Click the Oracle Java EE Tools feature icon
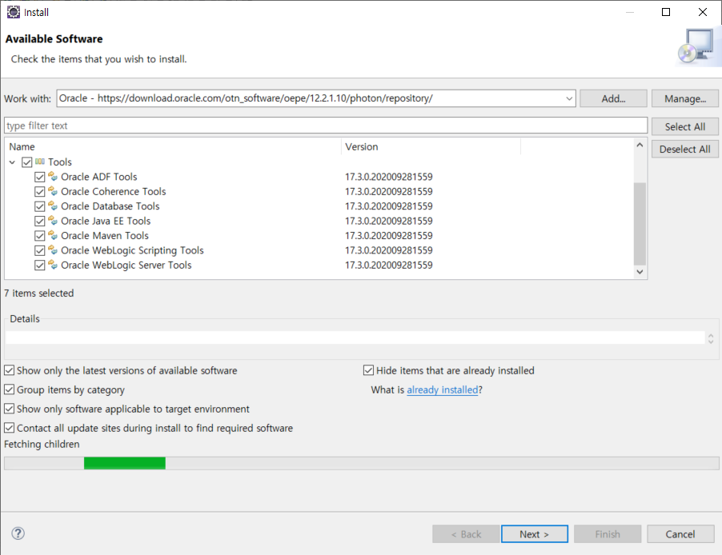The height and width of the screenshot is (555, 722). 53,221
